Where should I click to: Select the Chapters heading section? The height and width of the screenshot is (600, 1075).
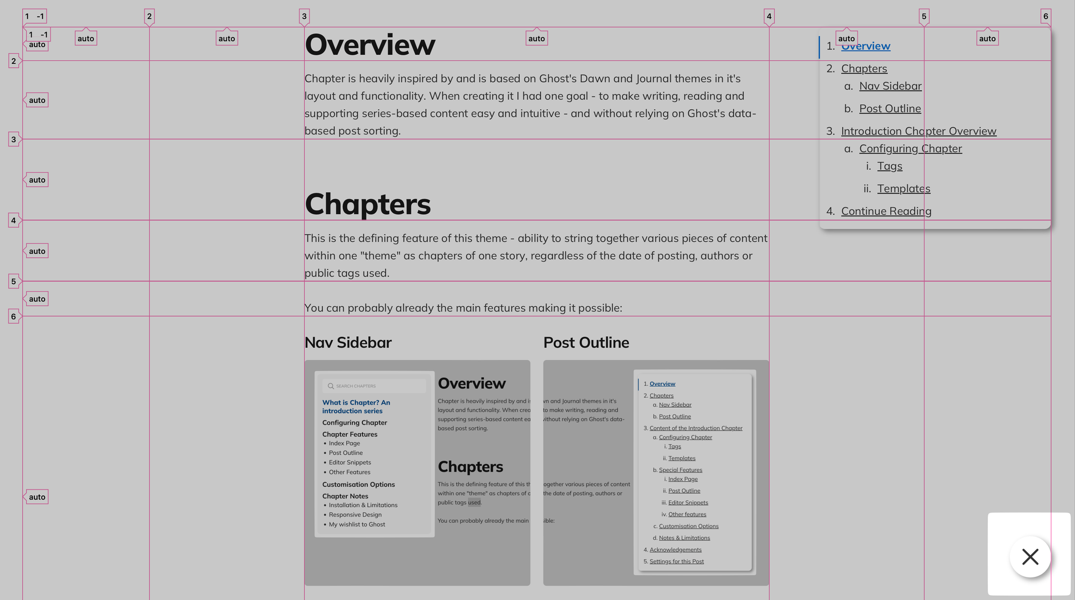(368, 202)
